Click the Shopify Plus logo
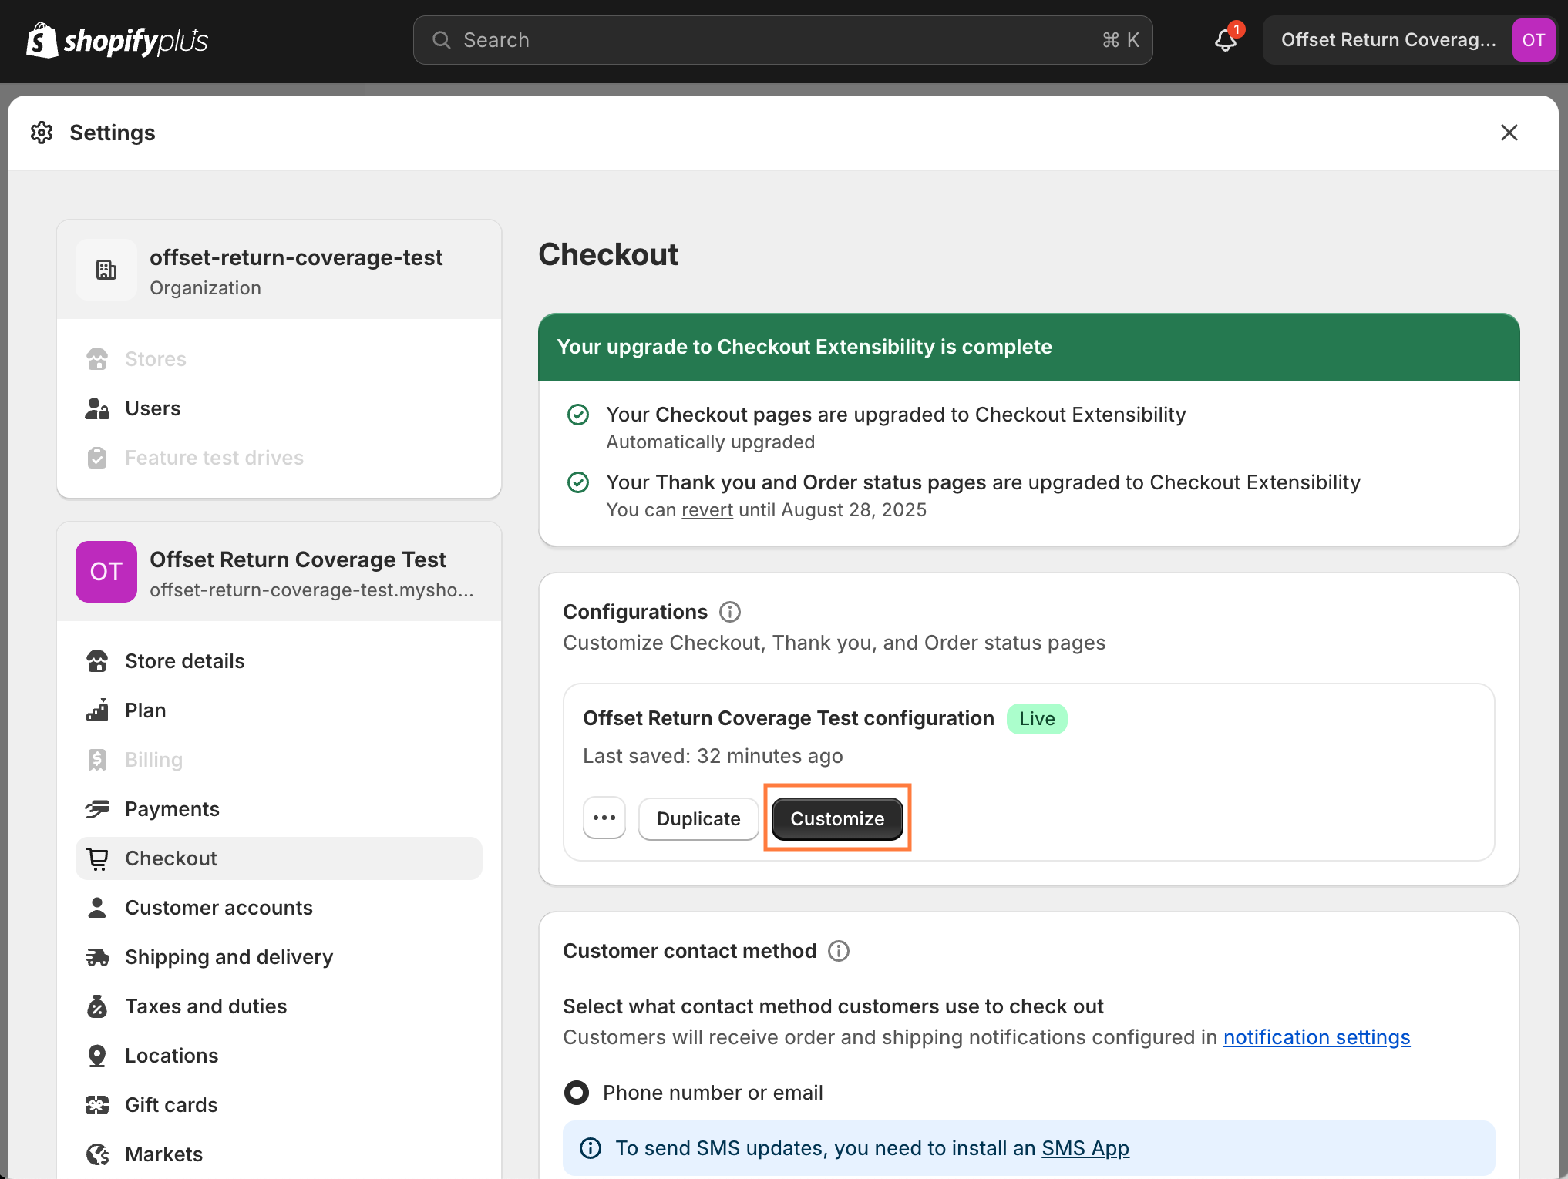The image size is (1568, 1179). (x=117, y=40)
